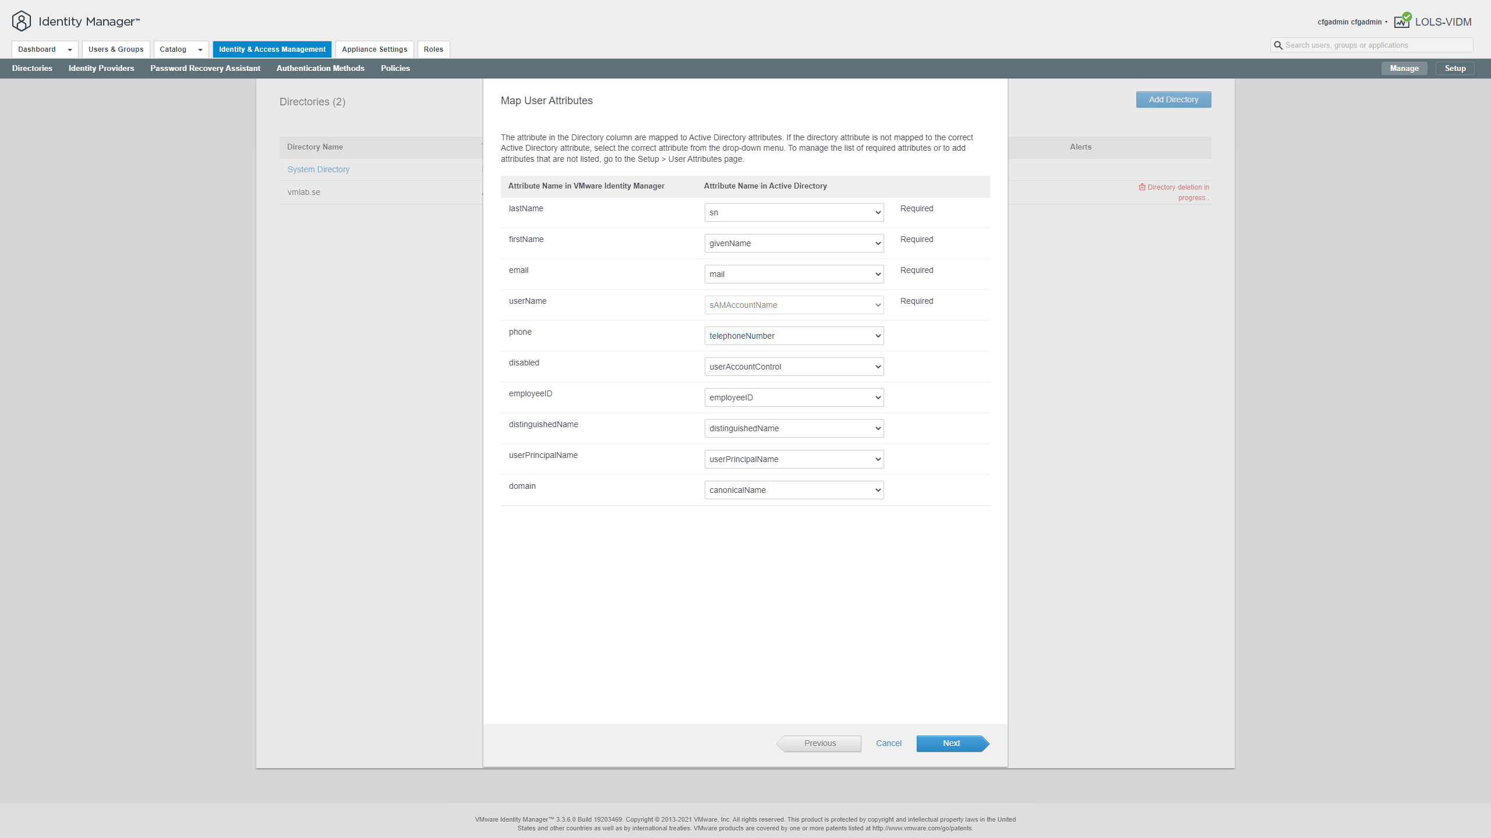
Task: Open Password Recovery Assistant submenu
Action: pyautogui.click(x=205, y=68)
